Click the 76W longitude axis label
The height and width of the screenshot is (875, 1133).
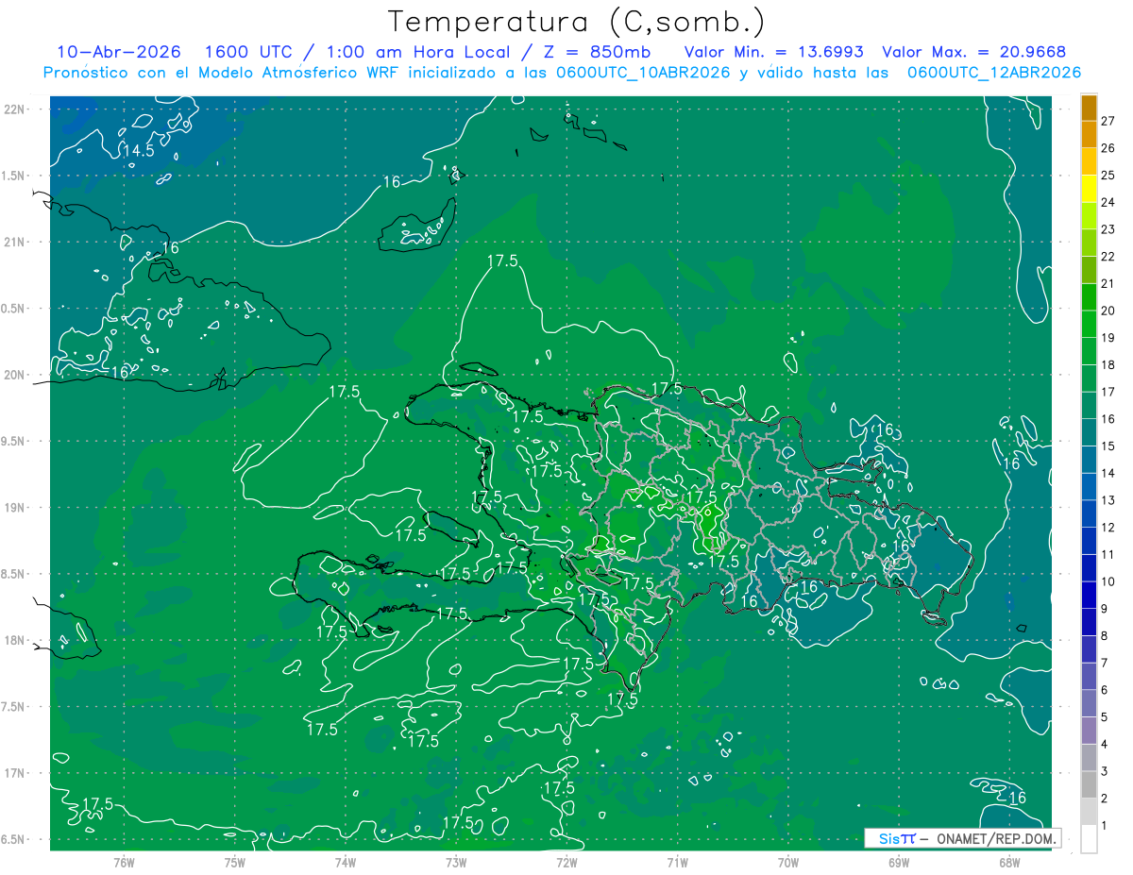[124, 861]
